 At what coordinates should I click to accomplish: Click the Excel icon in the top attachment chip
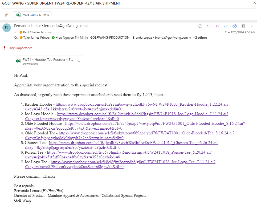coord(19,15)
